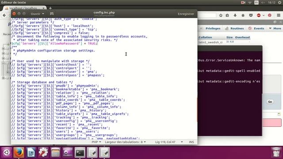
Task: Open the dropdown arrow beside Adblock icon
Action: (x=264, y=15)
